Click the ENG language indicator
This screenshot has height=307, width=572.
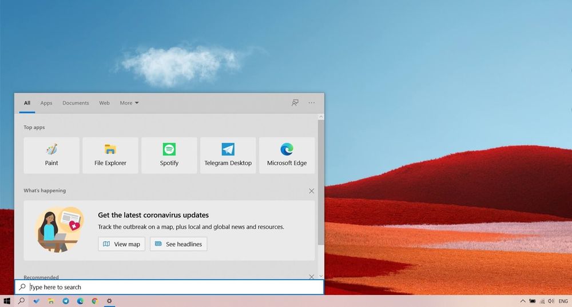(x=563, y=301)
